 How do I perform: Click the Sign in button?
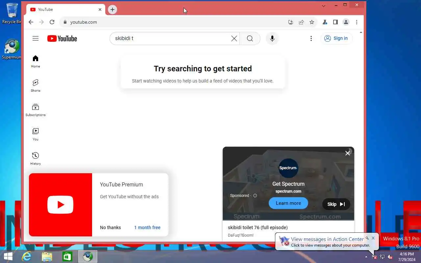click(x=336, y=38)
